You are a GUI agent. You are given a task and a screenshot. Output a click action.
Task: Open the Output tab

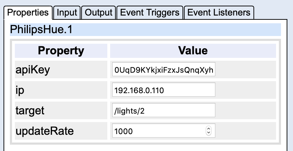coord(98,13)
